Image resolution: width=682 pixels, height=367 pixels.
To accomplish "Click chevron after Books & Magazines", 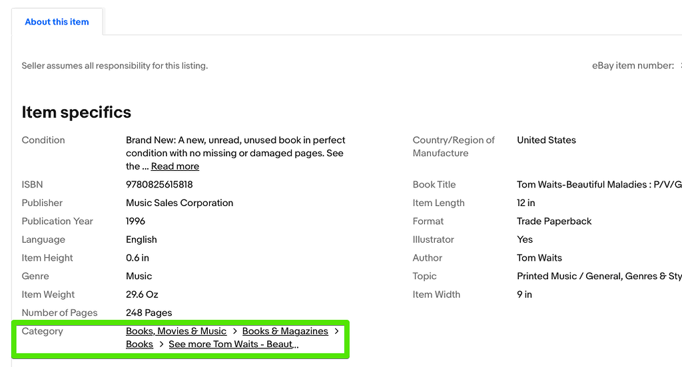I will tap(336, 331).
